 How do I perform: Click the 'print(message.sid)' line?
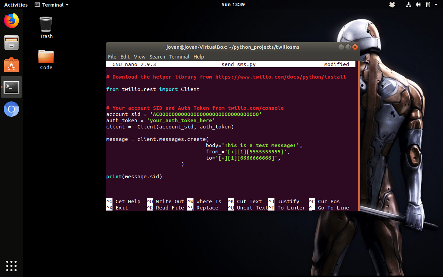134,177
